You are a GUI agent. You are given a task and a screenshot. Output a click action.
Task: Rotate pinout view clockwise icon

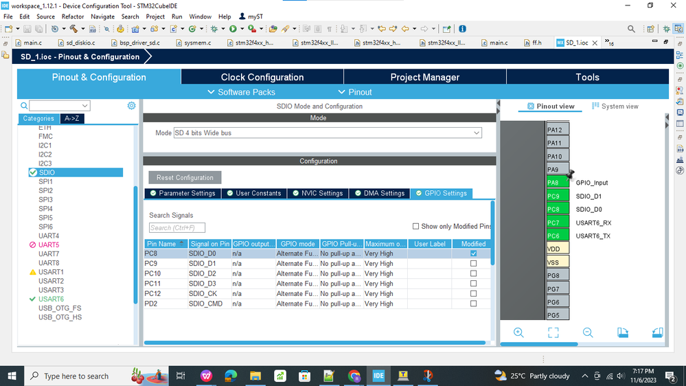point(623,332)
